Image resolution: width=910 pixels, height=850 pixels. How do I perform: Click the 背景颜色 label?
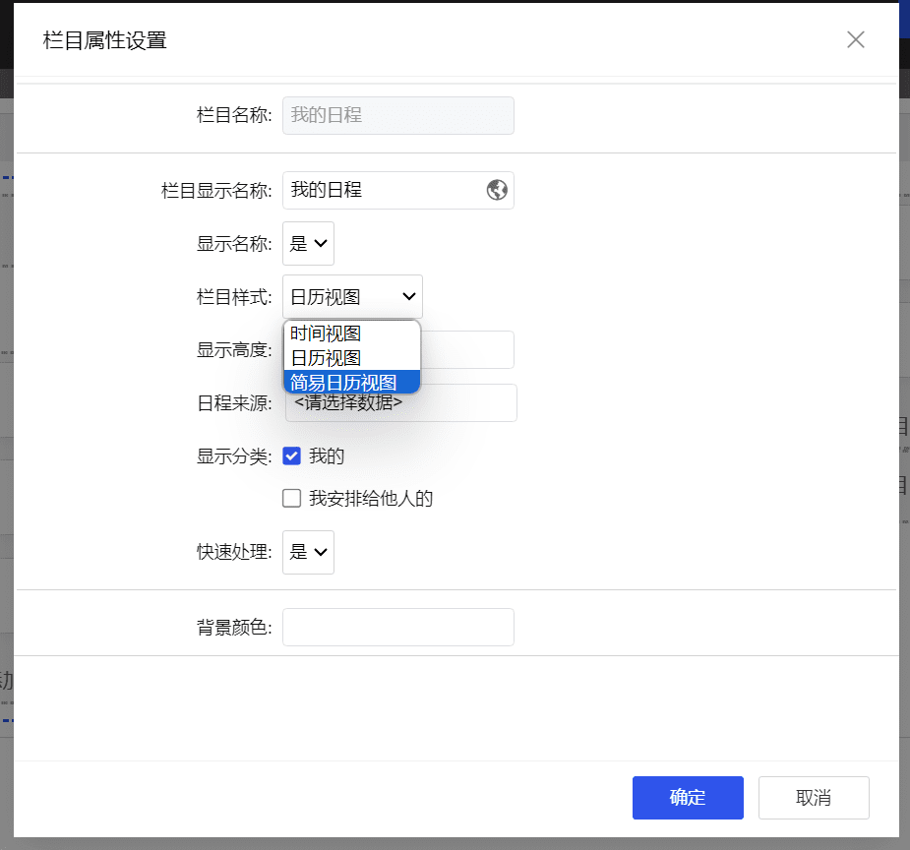pyautogui.click(x=234, y=628)
